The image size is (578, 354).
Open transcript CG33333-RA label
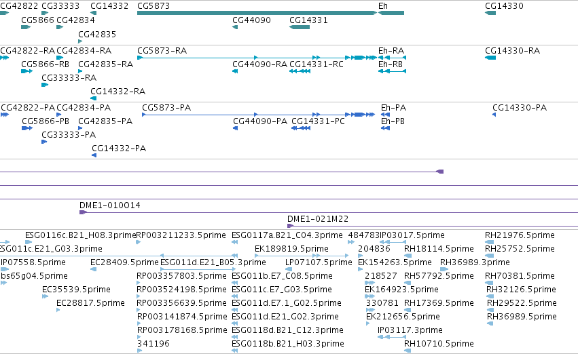(x=69, y=77)
